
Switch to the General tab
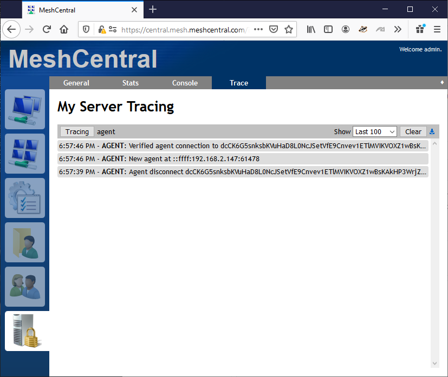pyautogui.click(x=76, y=83)
